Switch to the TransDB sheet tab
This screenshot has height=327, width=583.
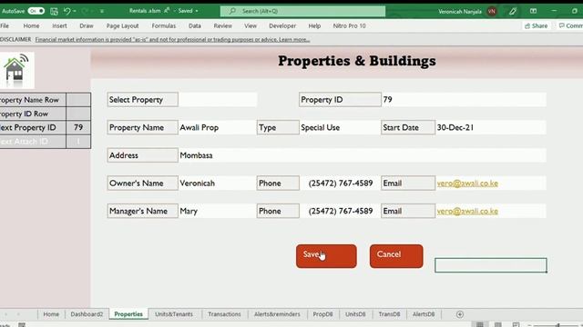(389, 314)
